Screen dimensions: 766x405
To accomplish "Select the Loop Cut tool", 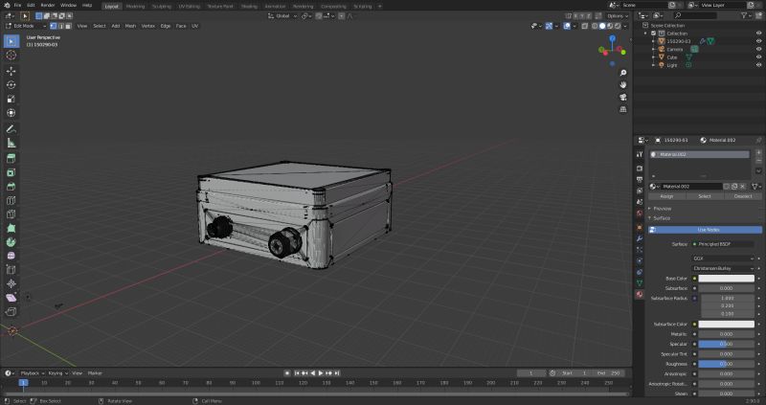I will (11, 200).
